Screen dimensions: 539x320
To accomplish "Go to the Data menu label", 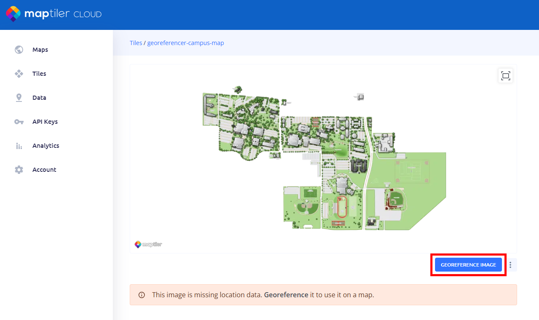I will tap(39, 98).
